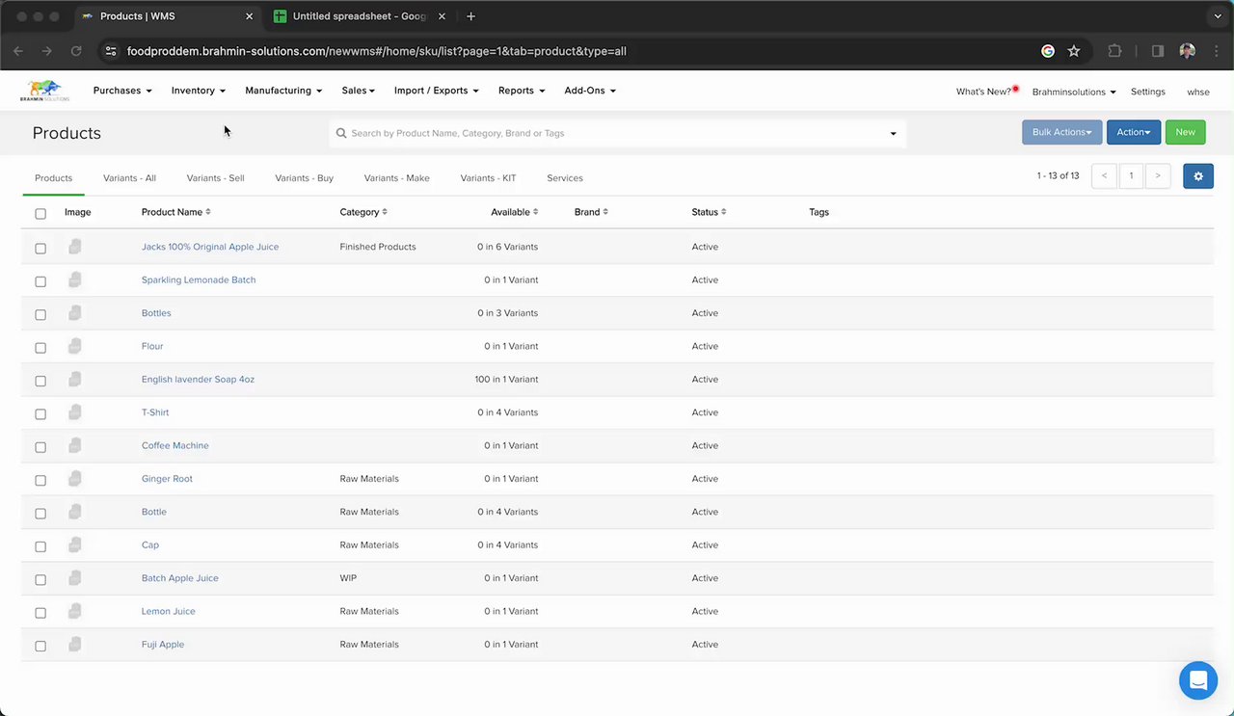Image resolution: width=1234 pixels, height=716 pixels.
Task: Click the Brahmin Solutions logo
Action: (44, 91)
